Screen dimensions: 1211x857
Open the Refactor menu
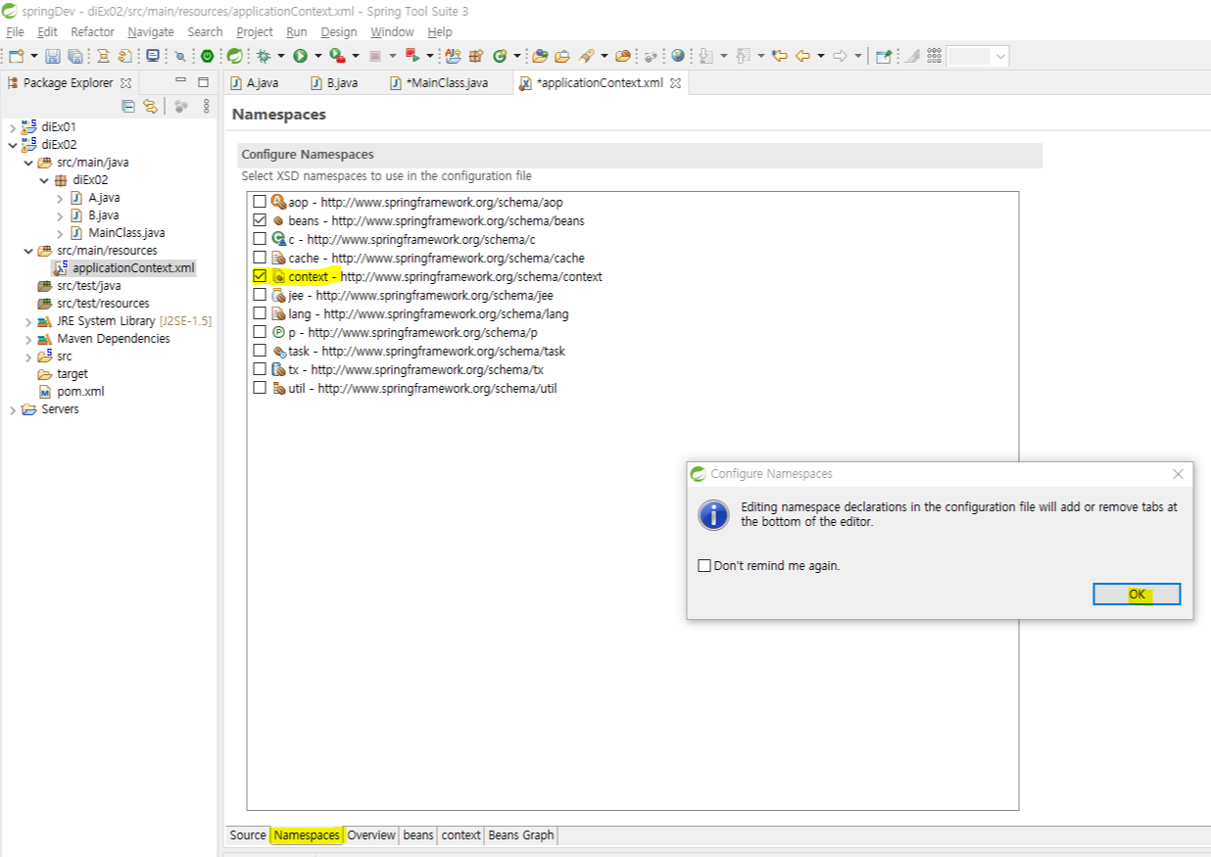(x=93, y=31)
